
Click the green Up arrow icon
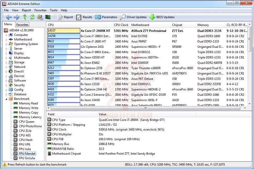25,17
